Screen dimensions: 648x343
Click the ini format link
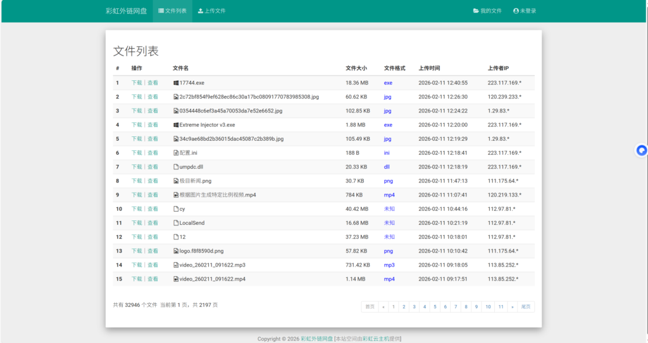point(387,153)
